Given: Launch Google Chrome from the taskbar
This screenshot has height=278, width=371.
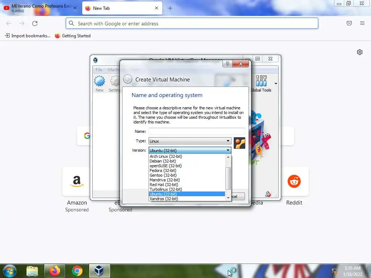Looking at the screenshot, I should pyautogui.click(x=77, y=271).
